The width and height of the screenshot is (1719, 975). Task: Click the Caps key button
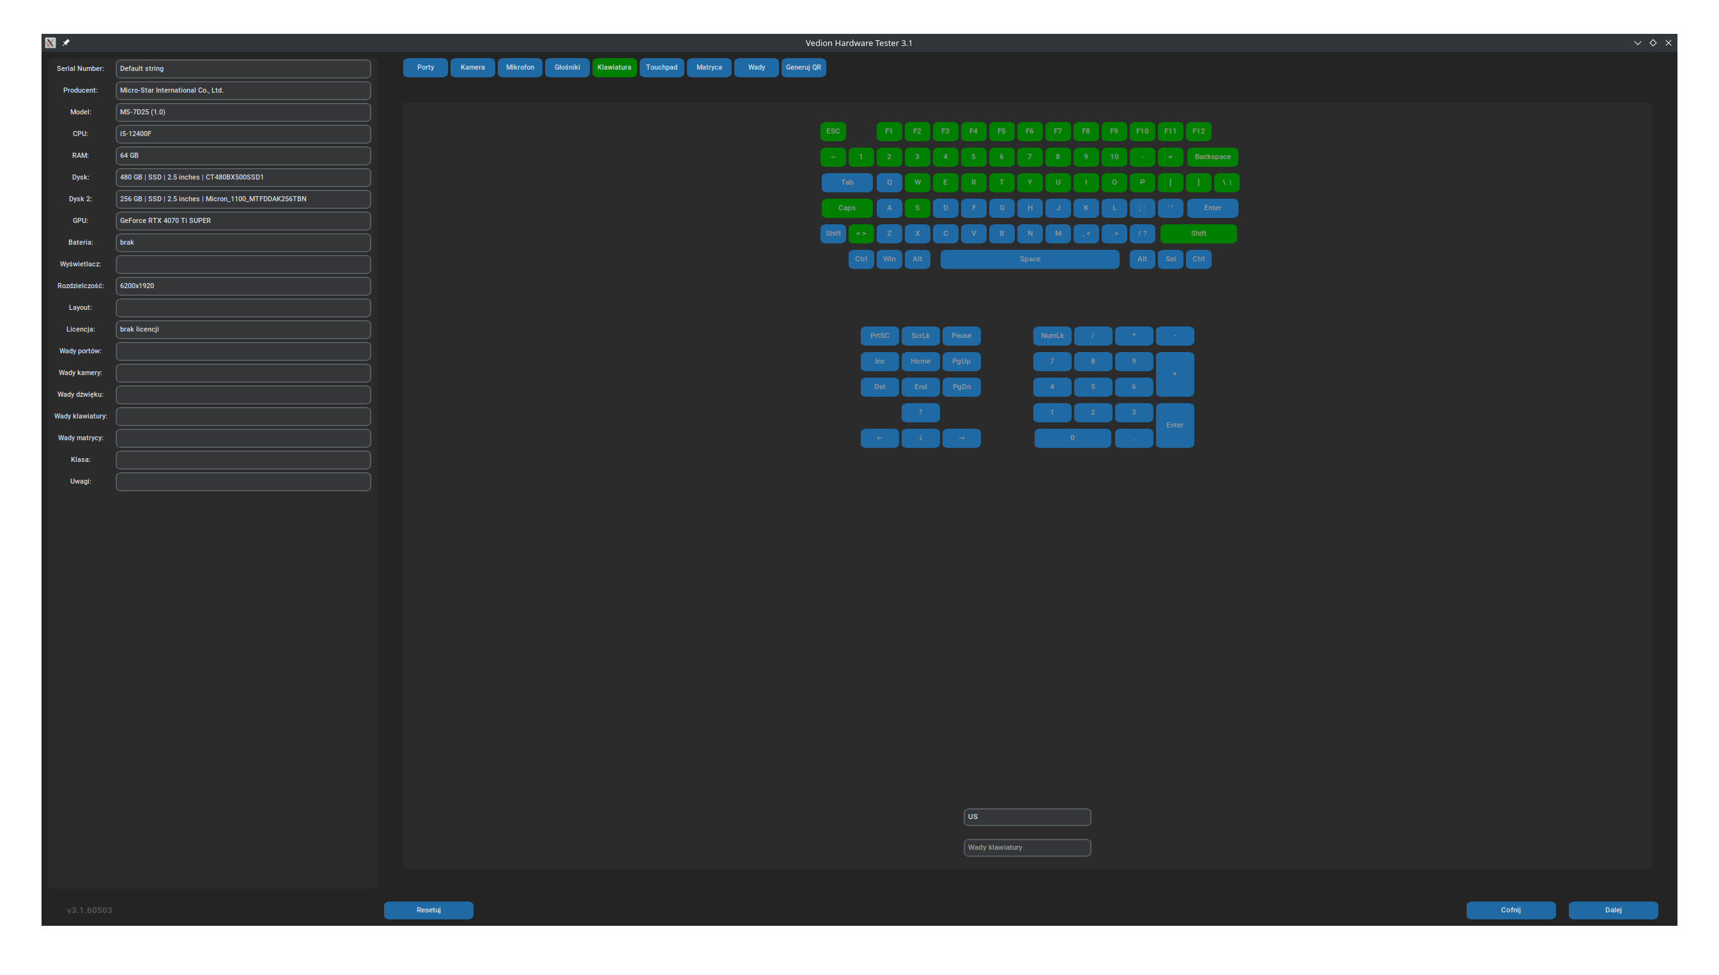coord(847,208)
